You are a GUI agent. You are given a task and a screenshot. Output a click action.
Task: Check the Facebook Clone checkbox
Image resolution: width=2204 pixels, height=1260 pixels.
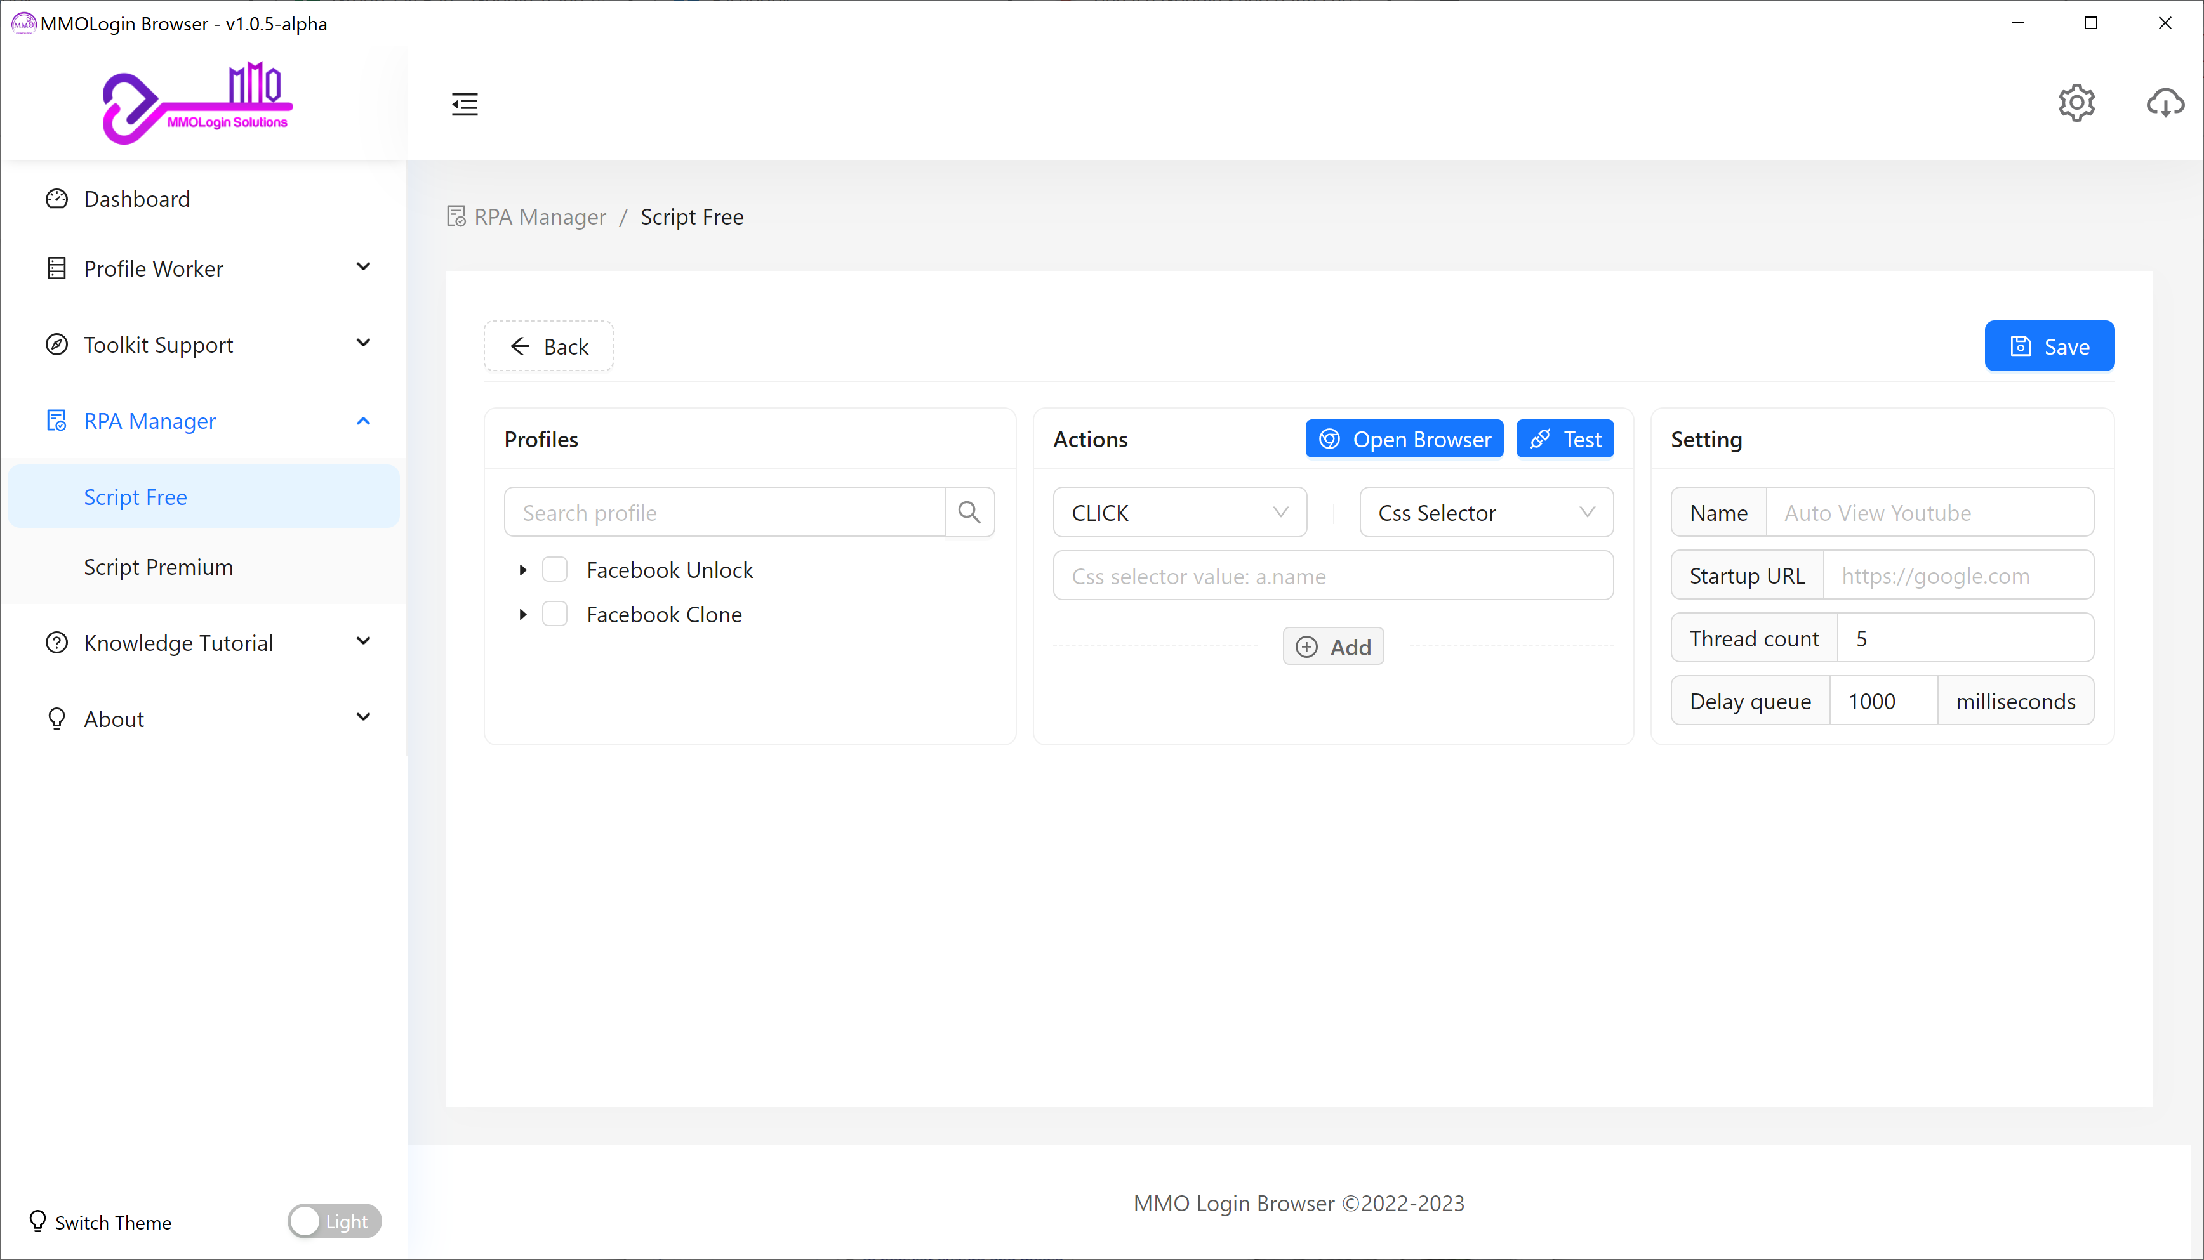coord(555,614)
